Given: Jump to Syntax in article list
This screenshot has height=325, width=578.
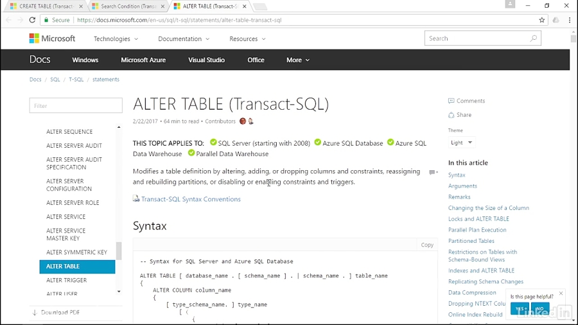Looking at the screenshot, I should click(457, 175).
